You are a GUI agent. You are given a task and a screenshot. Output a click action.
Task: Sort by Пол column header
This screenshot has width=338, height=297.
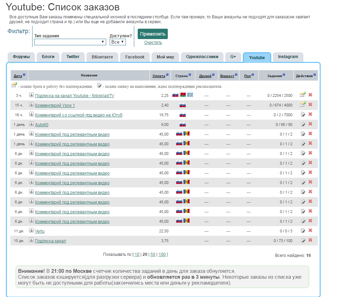(x=247, y=76)
